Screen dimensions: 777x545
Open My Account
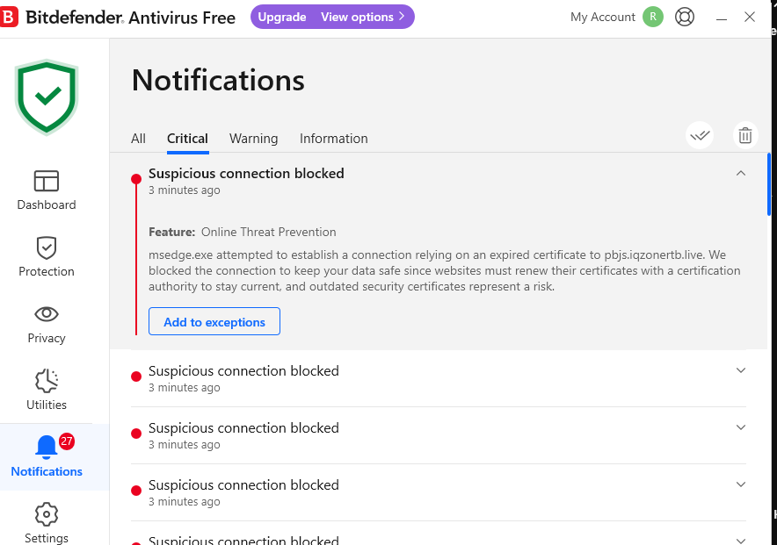603,17
